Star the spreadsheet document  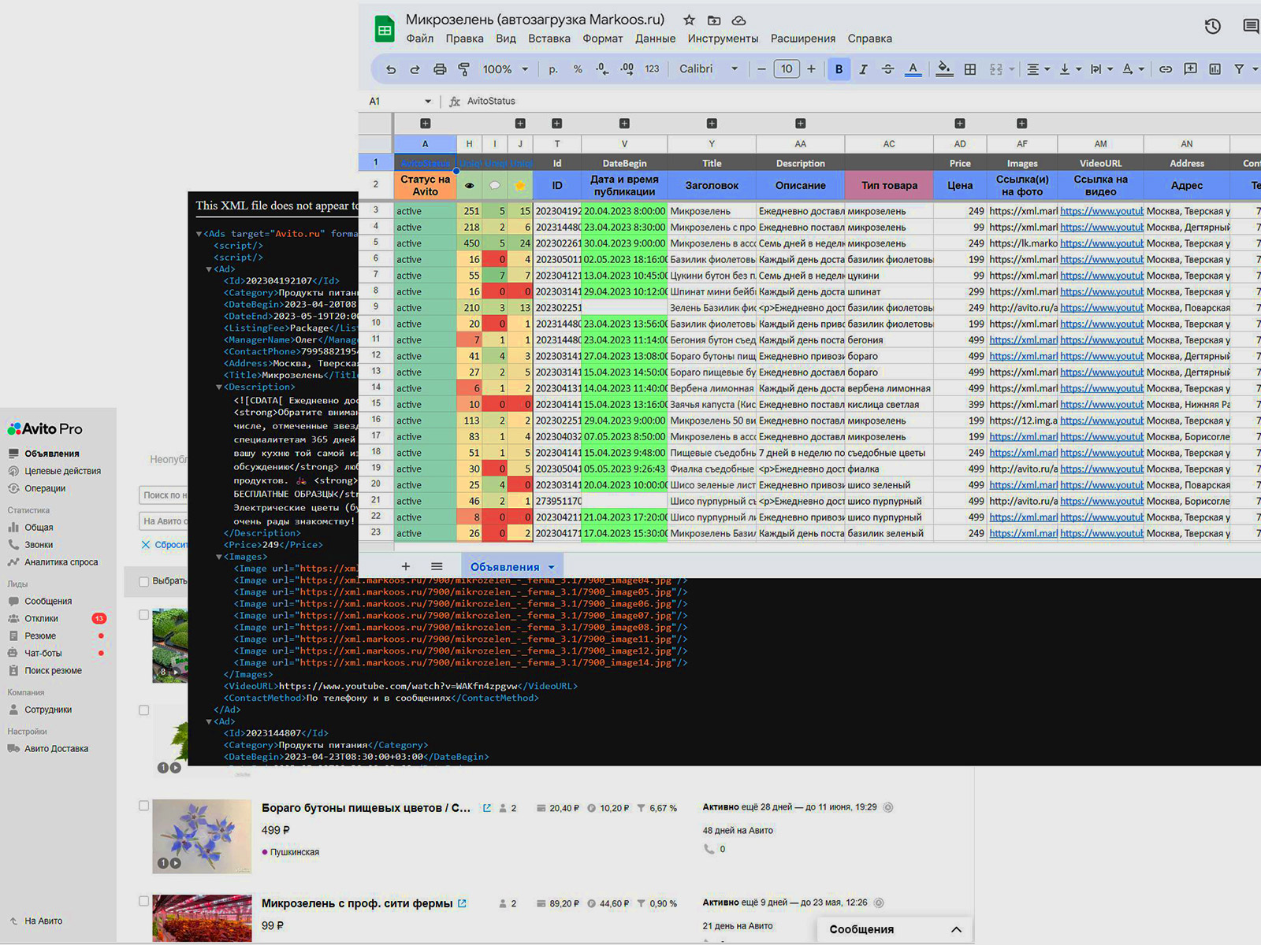click(x=689, y=20)
